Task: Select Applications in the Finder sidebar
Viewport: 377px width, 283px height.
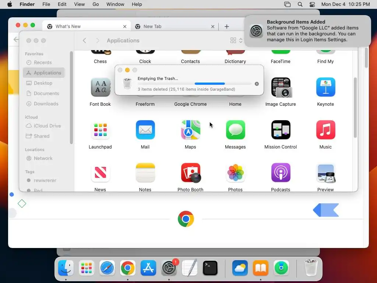Action: (44, 73)
